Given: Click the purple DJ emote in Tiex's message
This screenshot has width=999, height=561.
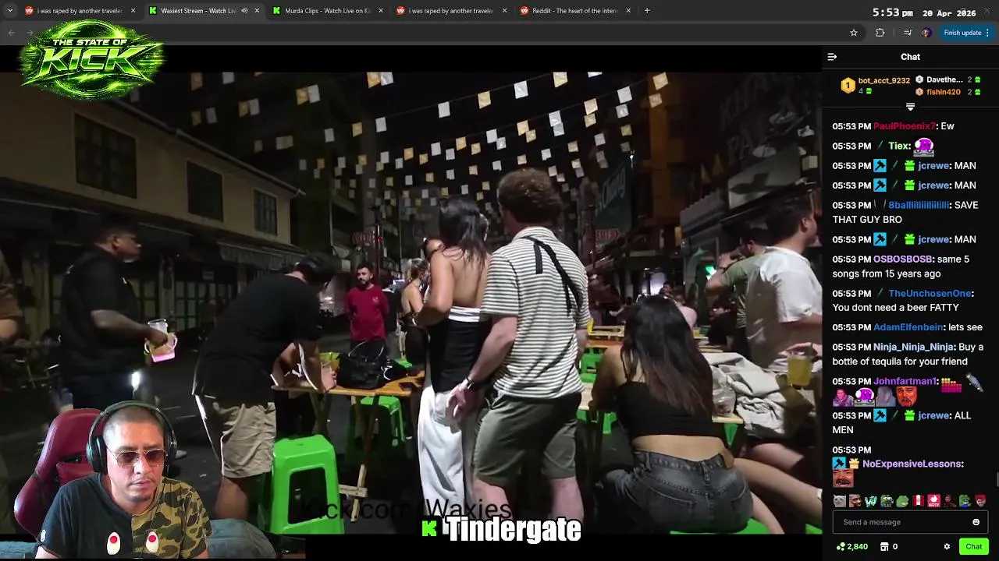Looking at the screenshot, I should coord(923,146).
